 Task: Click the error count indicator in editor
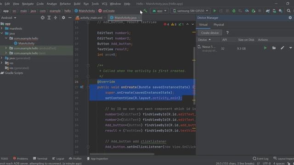point(166,24)
